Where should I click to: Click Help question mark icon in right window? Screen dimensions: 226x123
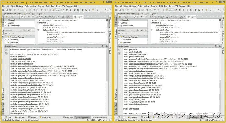[x=211, y=10]
